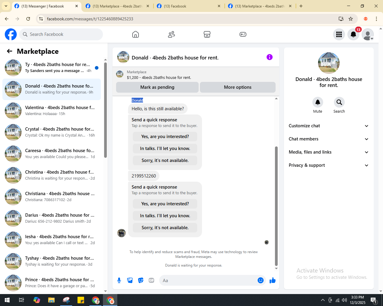This screenshot has width=383, height=306.
Task: Close the (13) Facebook tab
Action: tap(219, 6)
